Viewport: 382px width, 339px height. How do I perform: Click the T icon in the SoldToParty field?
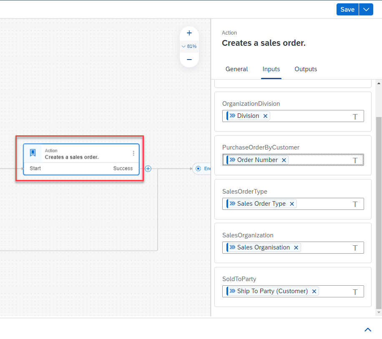point(355,292)
